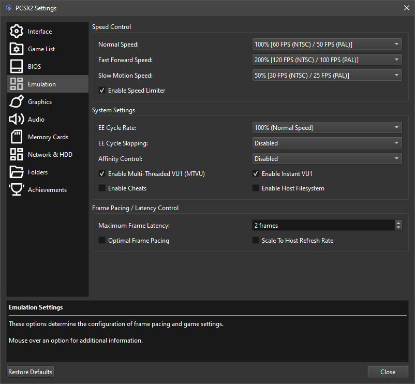Uncheck Enable Instant VU1
Screen dimensions: 415x384
(x=256, y=174)
